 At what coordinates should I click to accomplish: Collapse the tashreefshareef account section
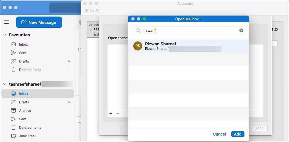(5, 84)
